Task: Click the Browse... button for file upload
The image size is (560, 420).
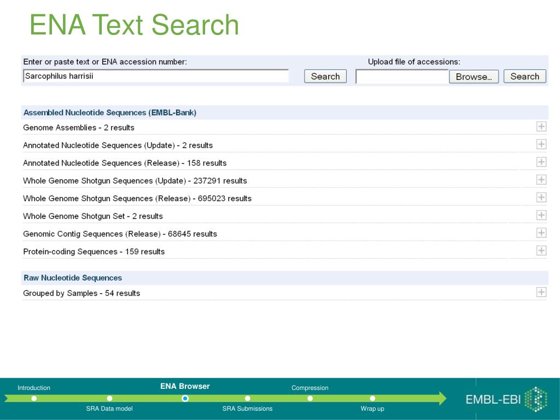Action: point(474,77)
